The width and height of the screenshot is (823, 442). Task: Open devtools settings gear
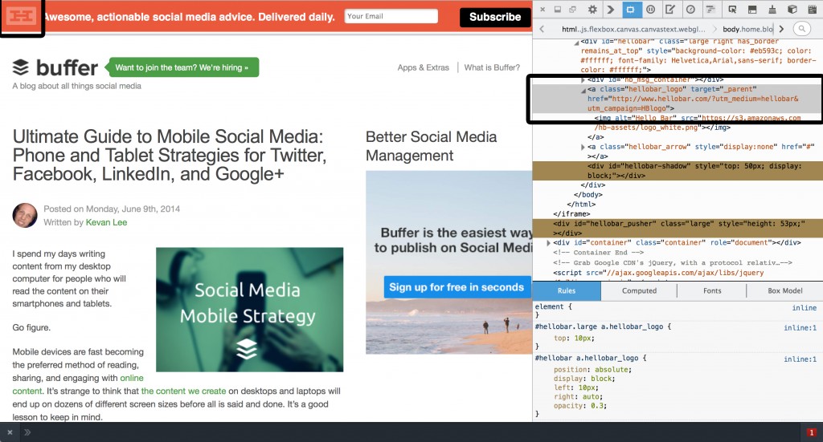pyautogui.click(x=592, y=10)
